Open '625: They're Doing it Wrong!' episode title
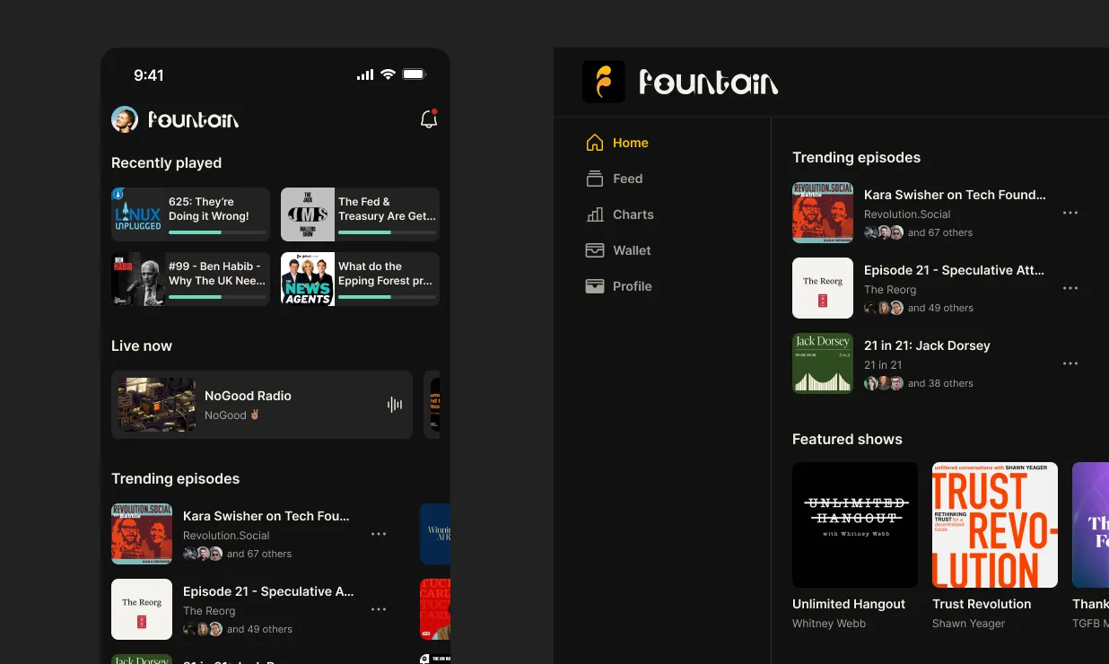Screen dimensions: 1109x664 (x=209, y=209)
